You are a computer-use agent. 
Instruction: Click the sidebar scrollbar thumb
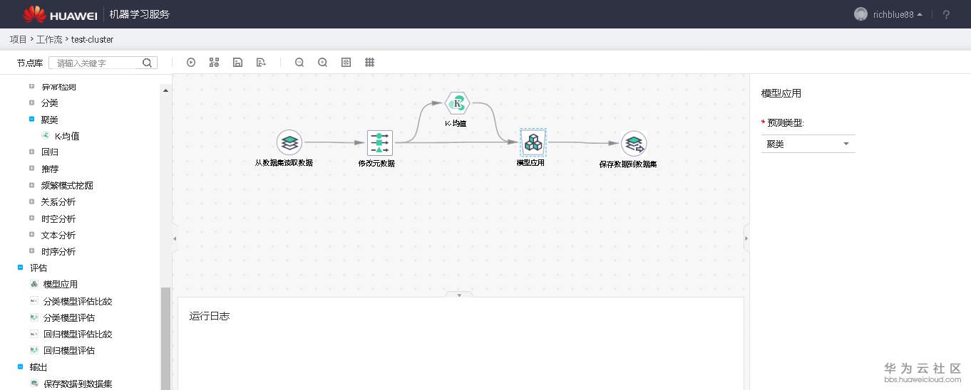coord(166,338)
